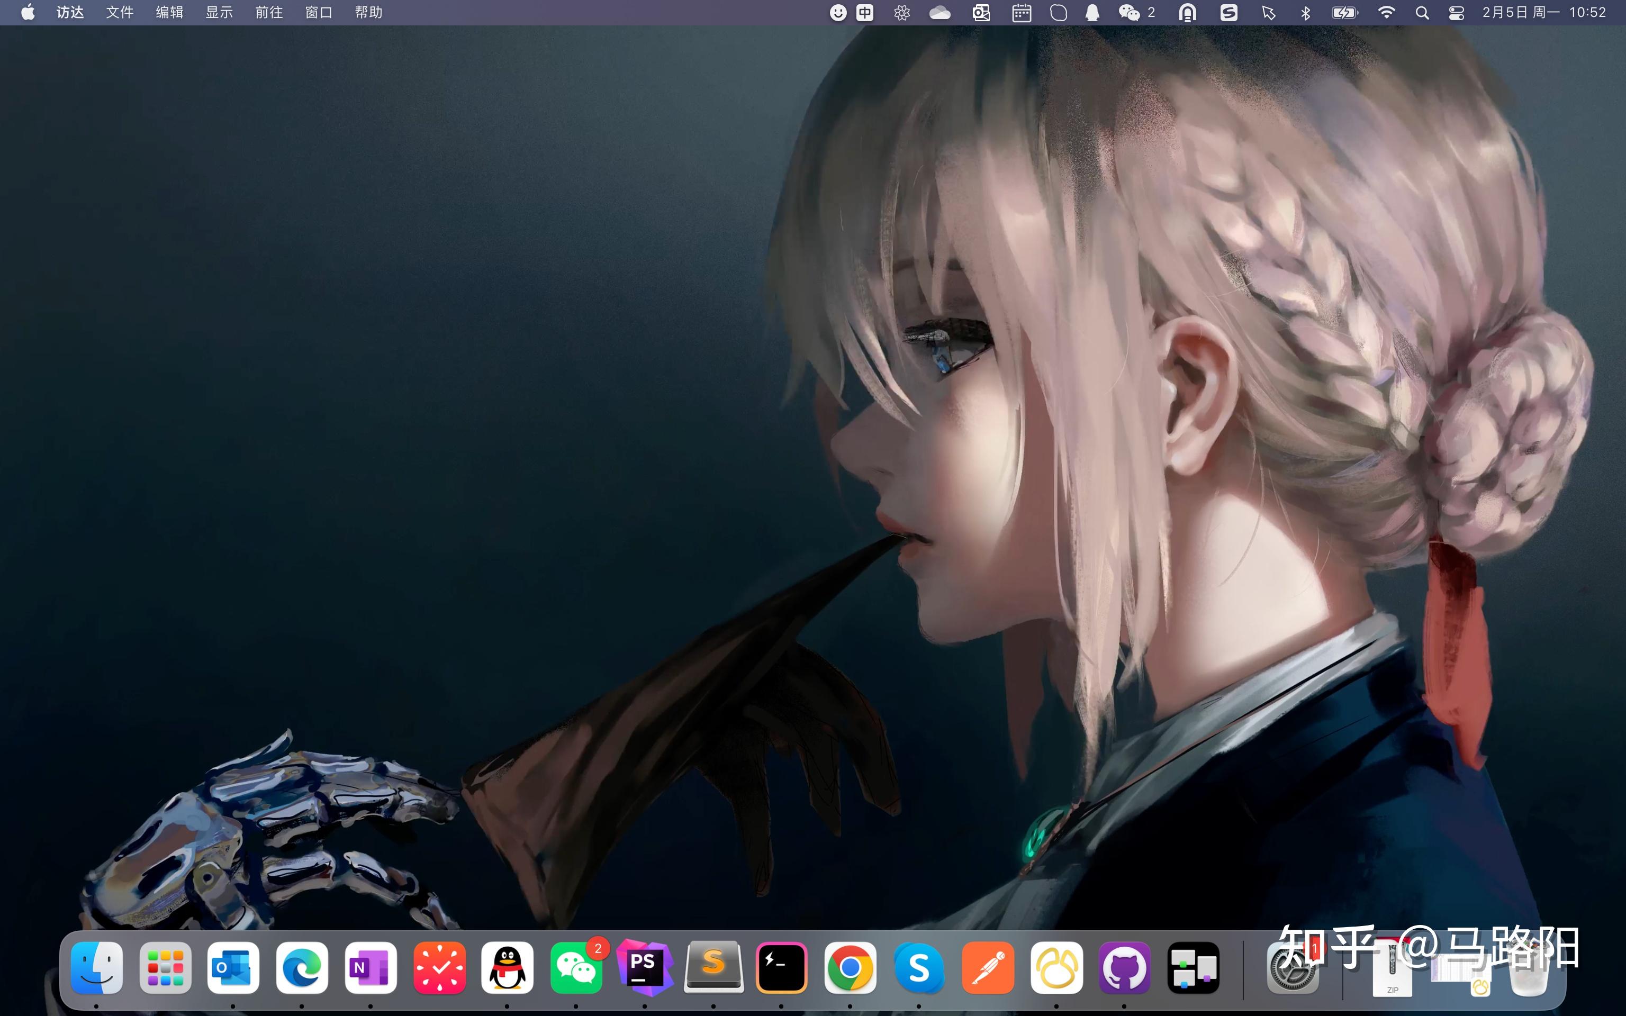
Task: Open Google Chrome from the Dock
Action: (x=851, y=968)
